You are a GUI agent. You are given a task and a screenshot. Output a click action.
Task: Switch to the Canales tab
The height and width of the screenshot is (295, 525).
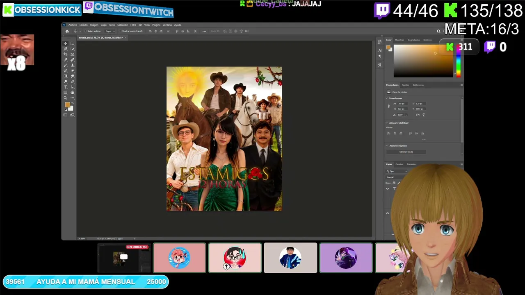tap(399, 164)
